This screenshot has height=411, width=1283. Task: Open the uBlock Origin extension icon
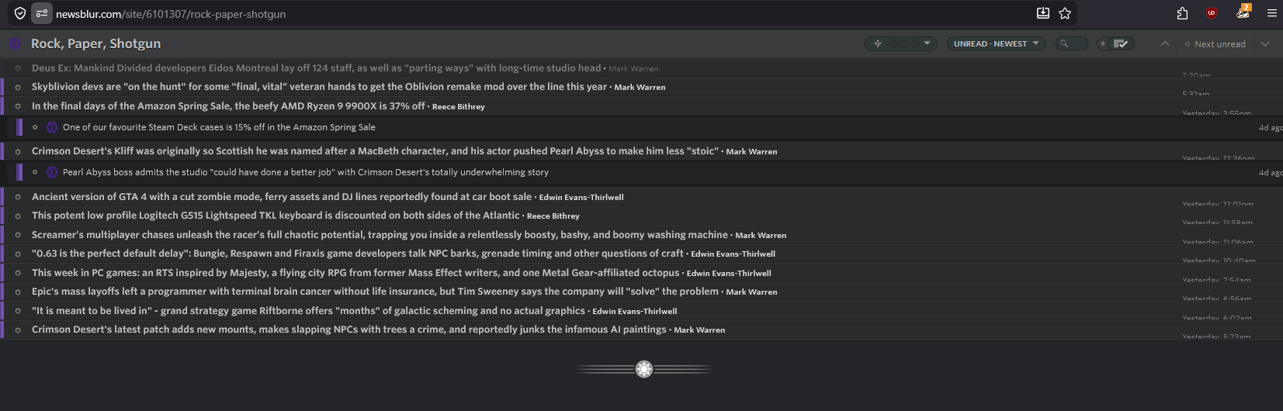(x=1211, y=13)
